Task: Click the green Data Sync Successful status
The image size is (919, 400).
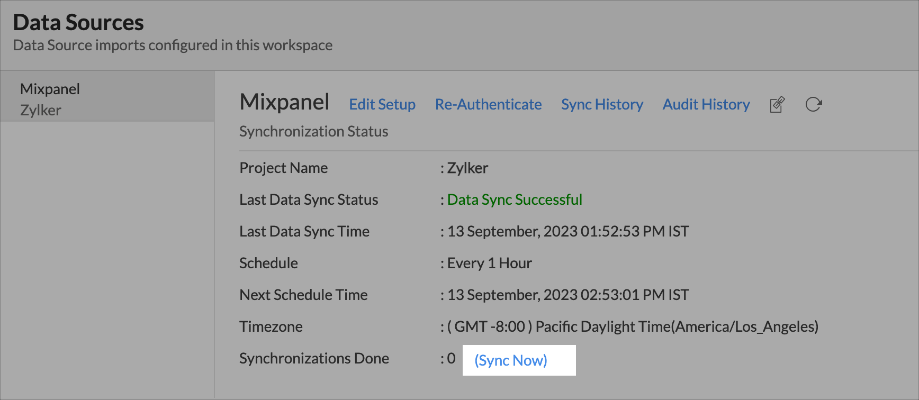Action: click(x=515, y=199)
